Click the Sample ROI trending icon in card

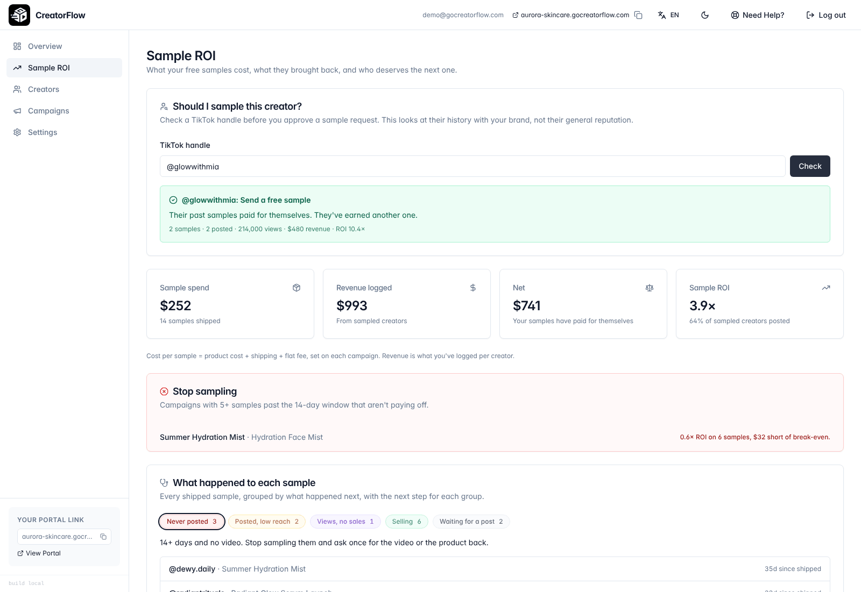coord(826,288)
